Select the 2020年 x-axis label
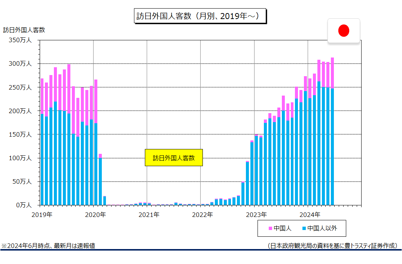The height and width of the screenshot is (264, 402). (95, 215)
